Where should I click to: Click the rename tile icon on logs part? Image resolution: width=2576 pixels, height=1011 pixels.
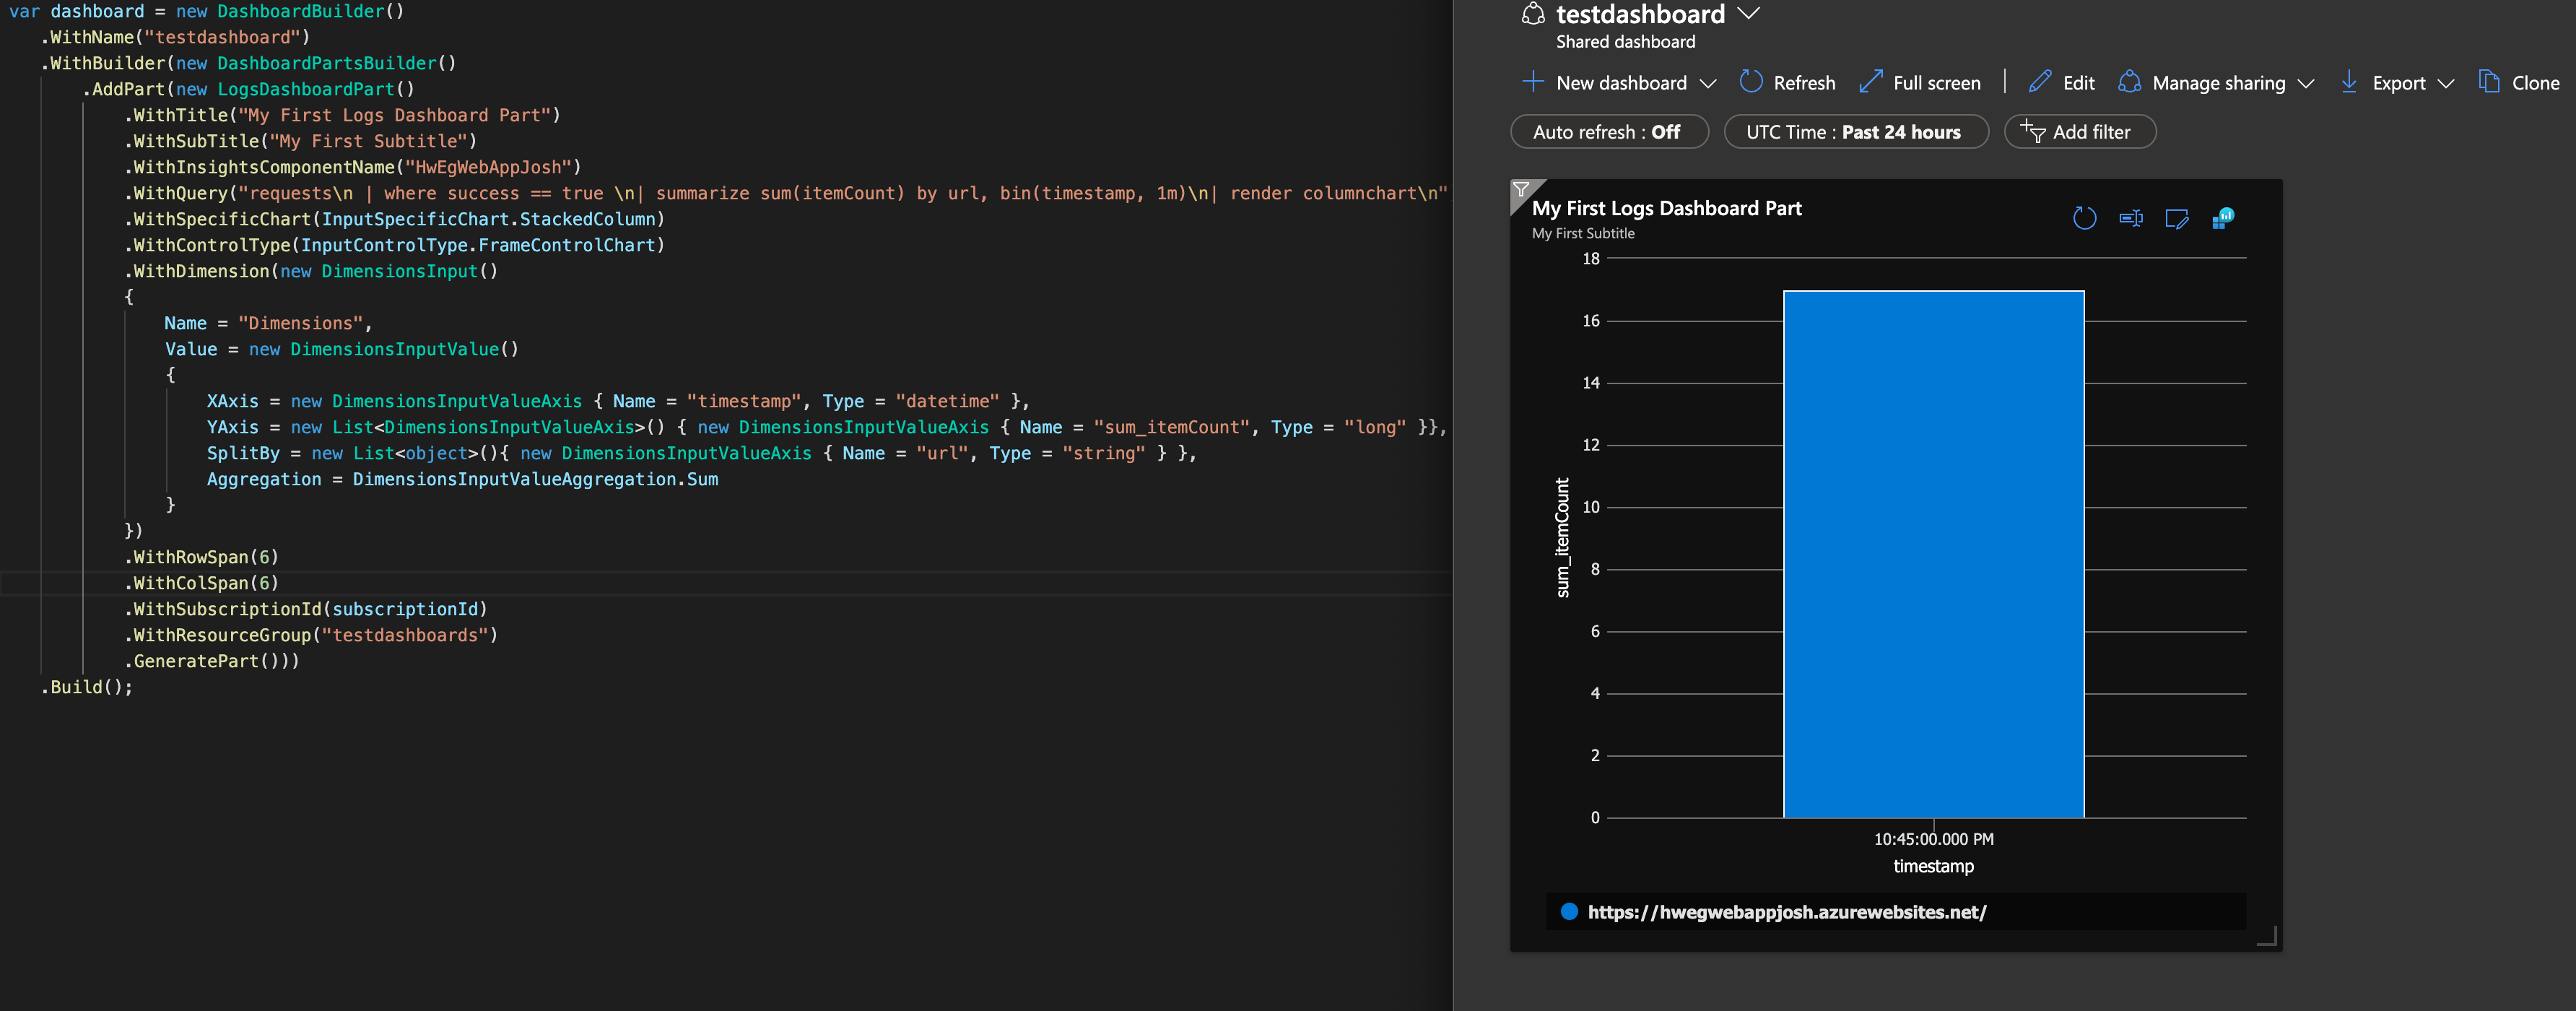click(2130, 218)
